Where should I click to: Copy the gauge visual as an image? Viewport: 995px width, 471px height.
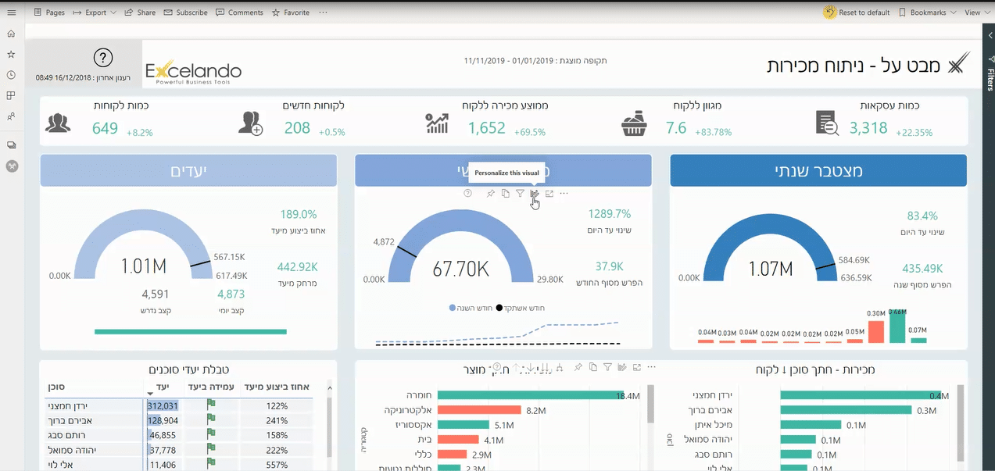[x=506, y=193]
